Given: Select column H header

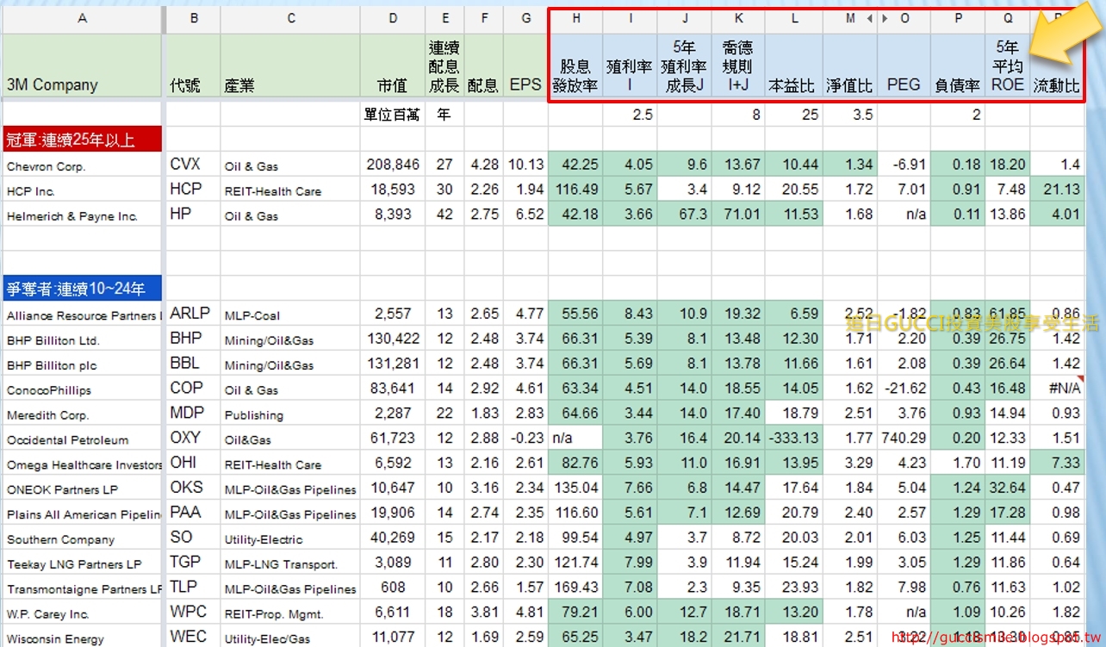Looking at the screenshot, I should pyautogui.click(x=575, y=18).
